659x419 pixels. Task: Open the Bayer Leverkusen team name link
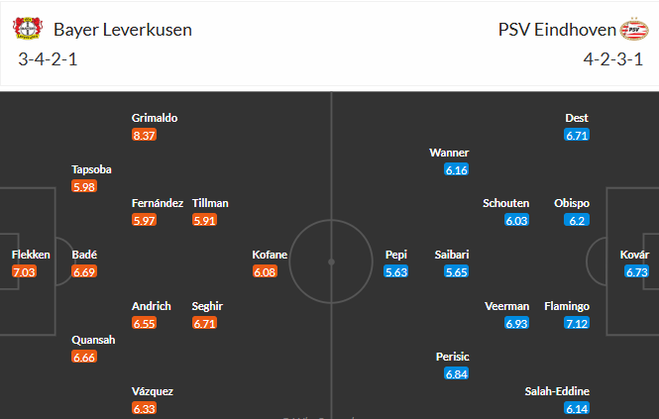click(x=123, y=29)
